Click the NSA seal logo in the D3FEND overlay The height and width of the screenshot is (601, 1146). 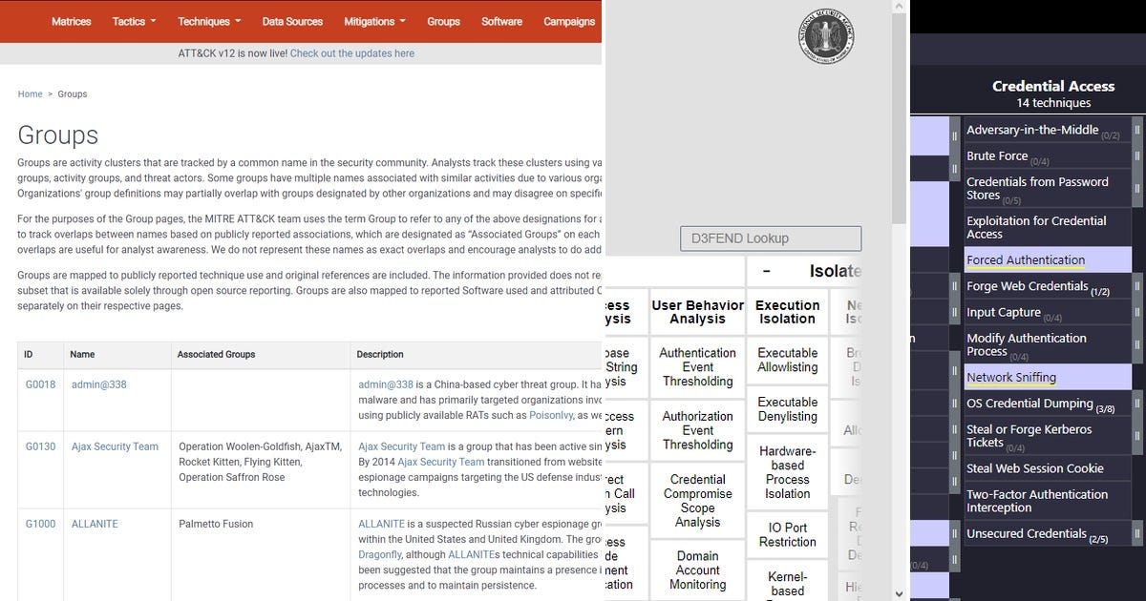(827, 35)
